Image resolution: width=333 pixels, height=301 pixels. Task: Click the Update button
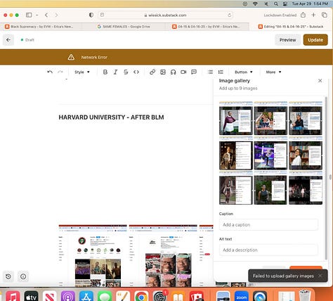coord(315,40)
